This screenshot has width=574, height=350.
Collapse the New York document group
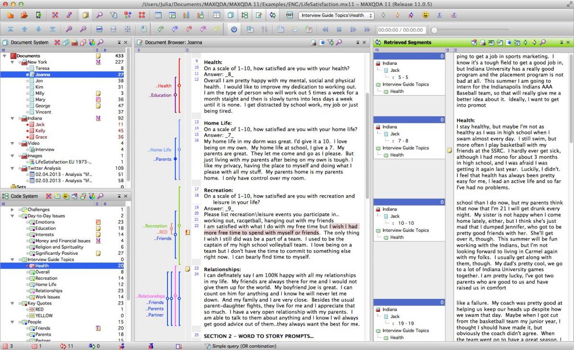point(12,62)
